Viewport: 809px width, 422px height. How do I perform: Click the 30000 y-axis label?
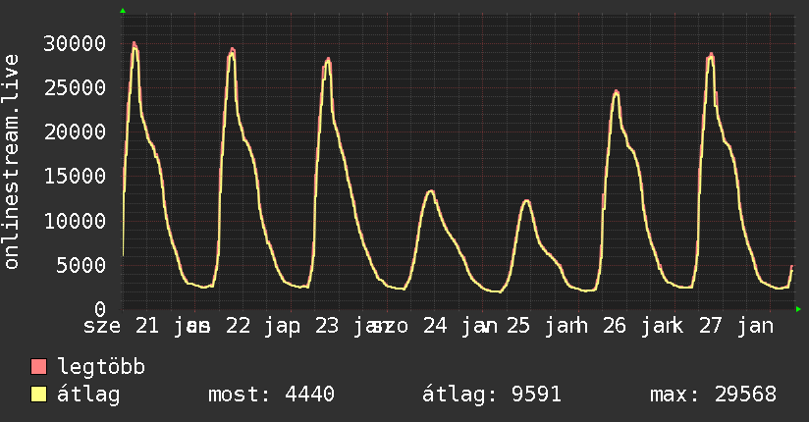[x=75, y=43]
